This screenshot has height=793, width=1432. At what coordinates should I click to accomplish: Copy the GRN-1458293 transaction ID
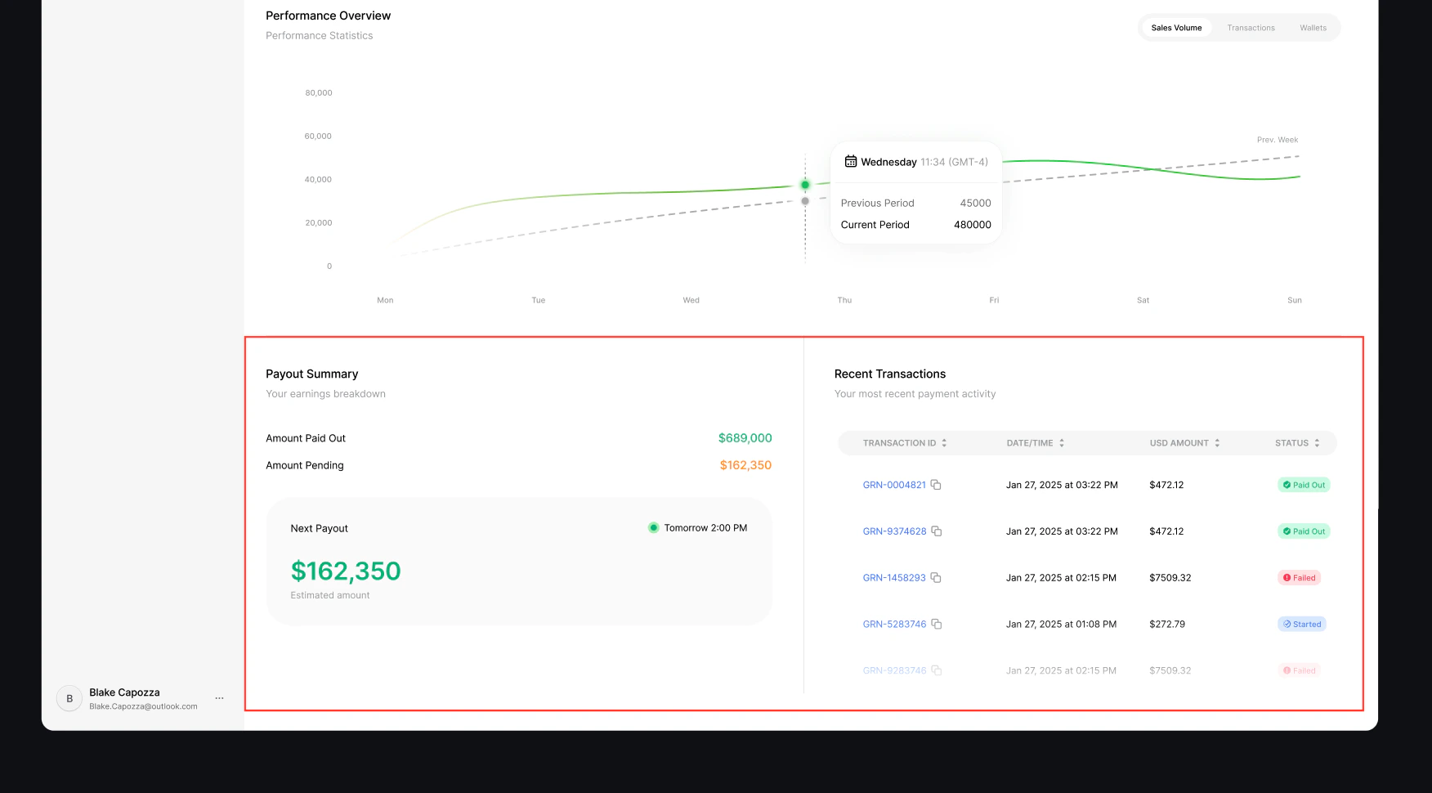click(936, 577)
